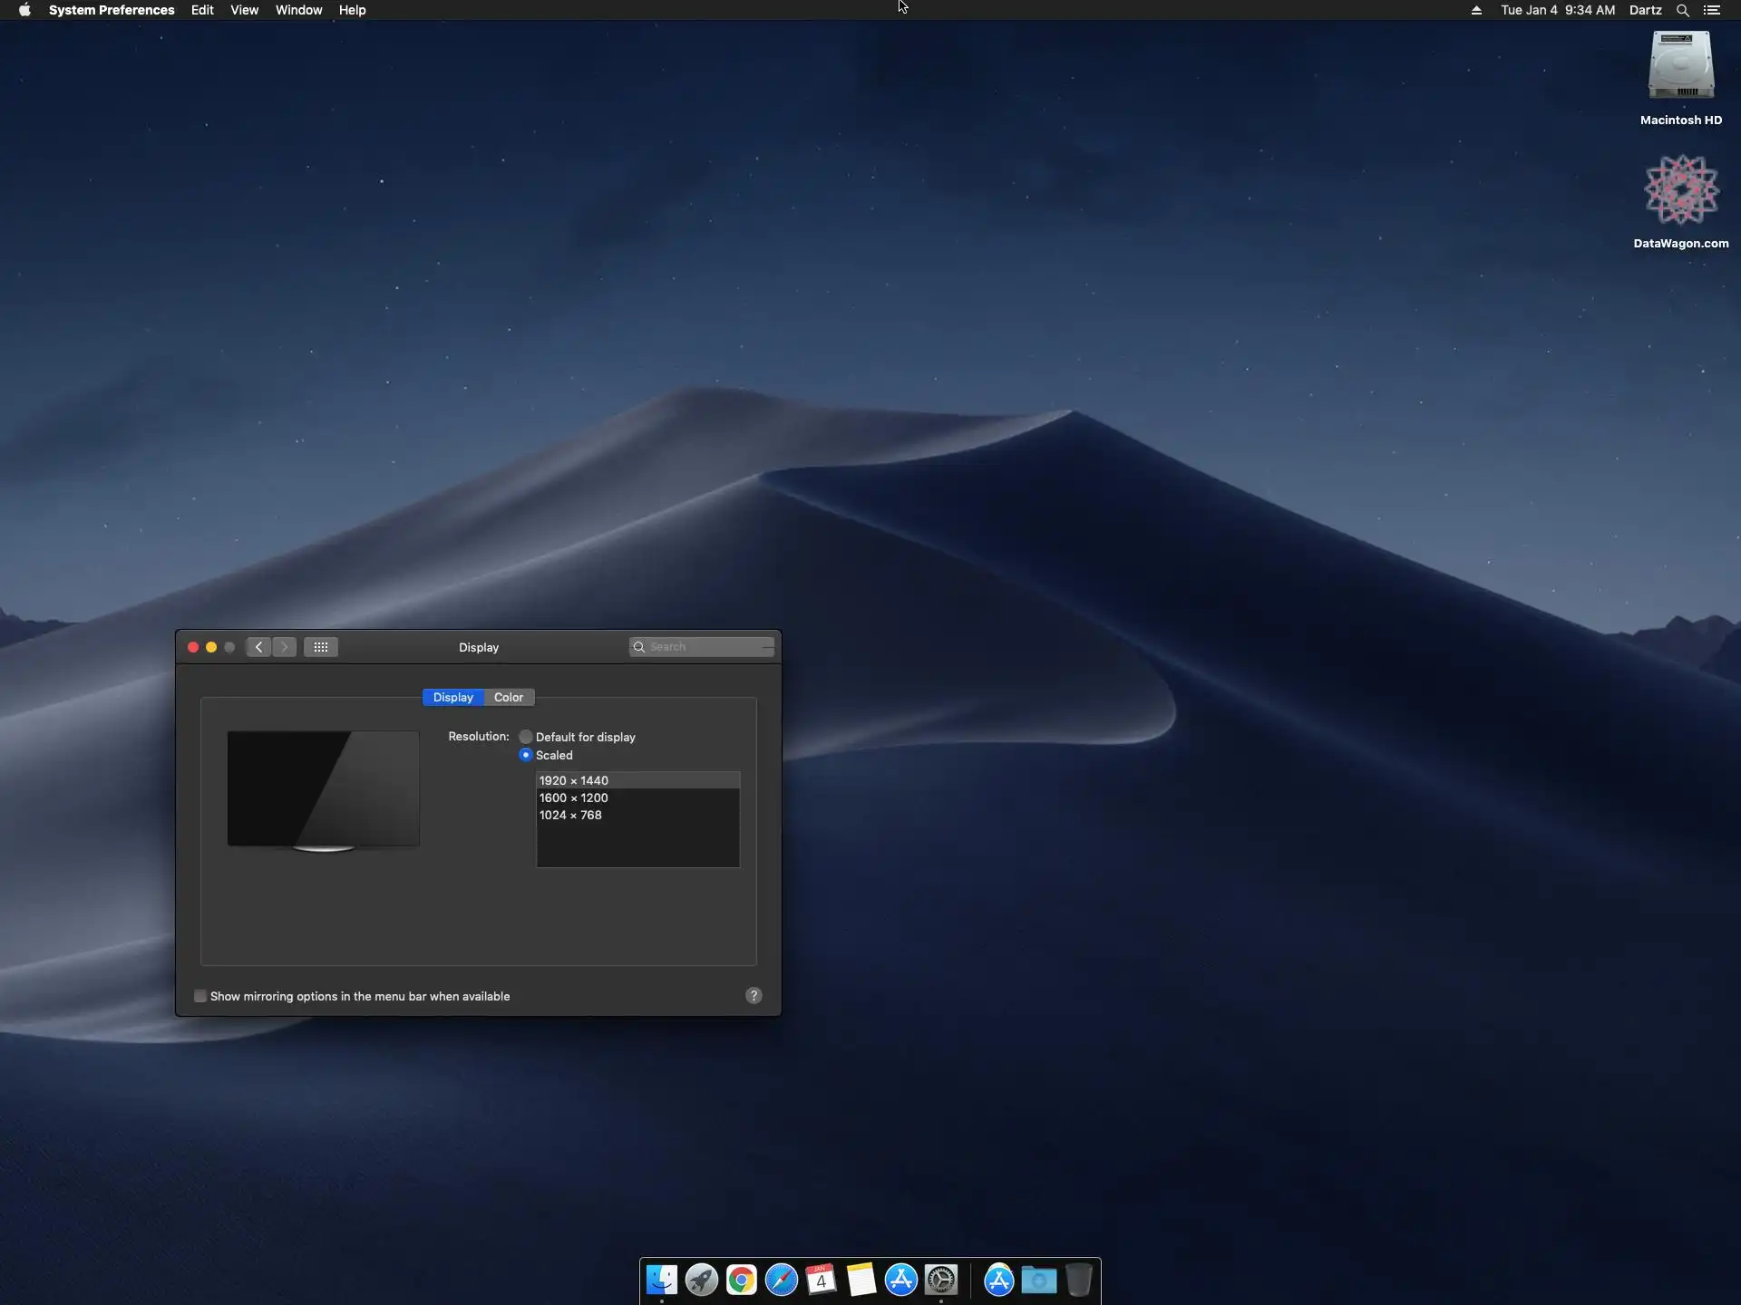
Task: Open Spotlight search in the menu bar
Action: pyautogui.click(x=1682, y=10)
